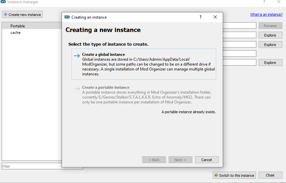This screenshot has height=183, width=286.
Task: Click the Close button in Instance manager
Action: [x=270, y=175]
